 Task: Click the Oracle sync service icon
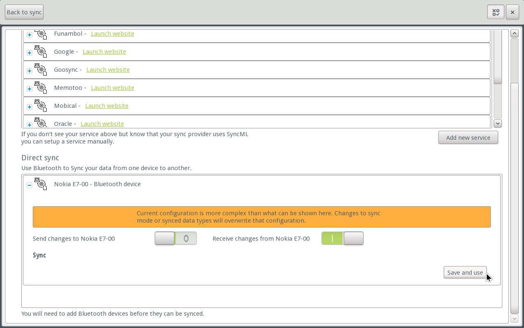[41, 123]
